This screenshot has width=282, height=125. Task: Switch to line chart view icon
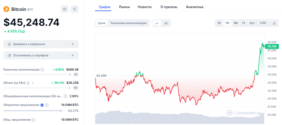tap(157, 23)
